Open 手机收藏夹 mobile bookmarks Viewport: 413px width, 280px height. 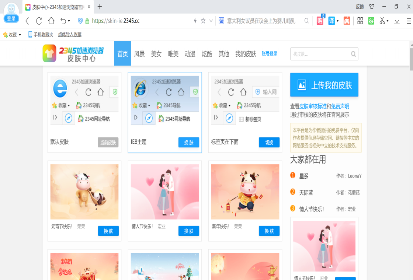tap(41, 35)
